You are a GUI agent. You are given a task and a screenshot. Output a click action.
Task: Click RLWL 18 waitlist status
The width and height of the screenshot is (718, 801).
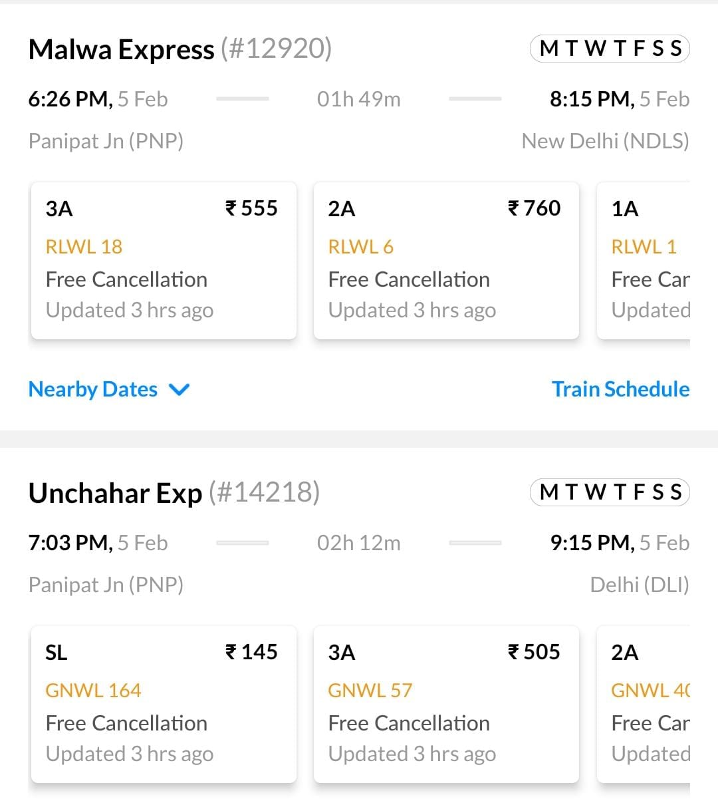84,247
